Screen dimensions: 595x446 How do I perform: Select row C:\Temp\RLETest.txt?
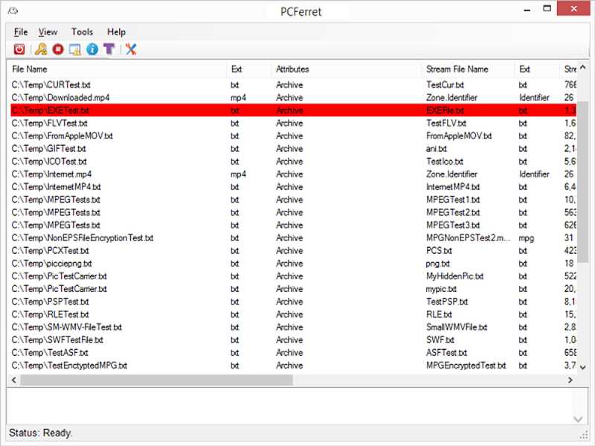(293, 314)
